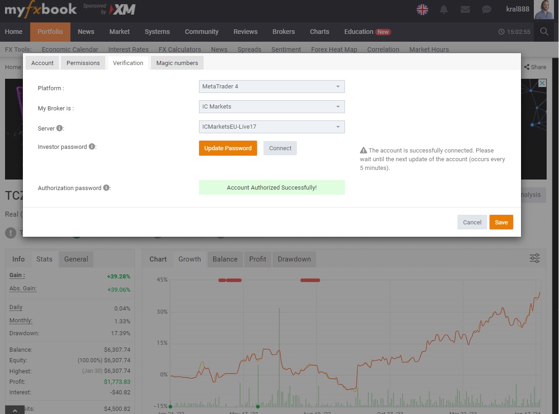This screenshot has width=559, height=414.
Task: Open the notifications bell
Action: (444, 9)
